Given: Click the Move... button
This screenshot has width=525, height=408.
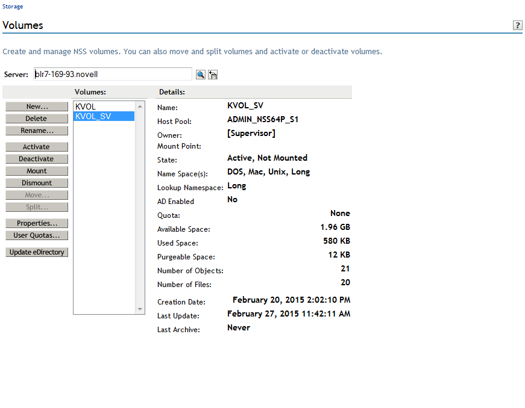Looking at the screenshot, I should point(37,195).
